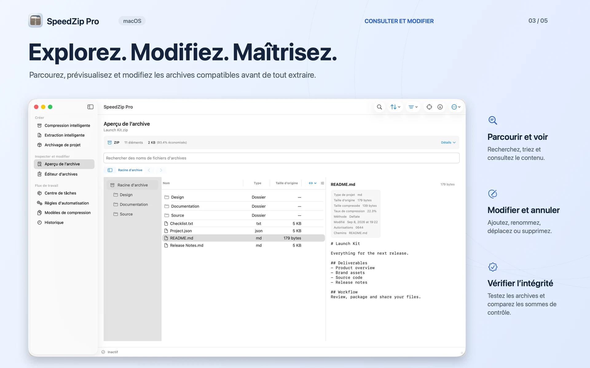
Task: Open Compression intelligente in sidebar
Action: point(64,125)
